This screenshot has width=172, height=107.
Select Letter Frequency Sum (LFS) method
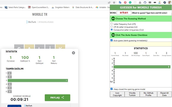tap(112, 24)
